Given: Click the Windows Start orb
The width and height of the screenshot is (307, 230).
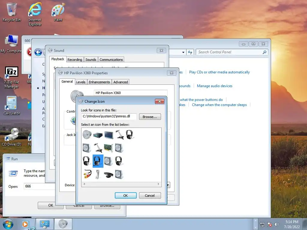Looking at the screenshot, I should click(x=8, y=224).
